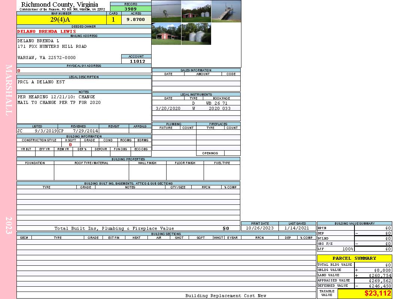
Task: Click the yellow PARCEL SUMMARY header
Action: point(354,258)
